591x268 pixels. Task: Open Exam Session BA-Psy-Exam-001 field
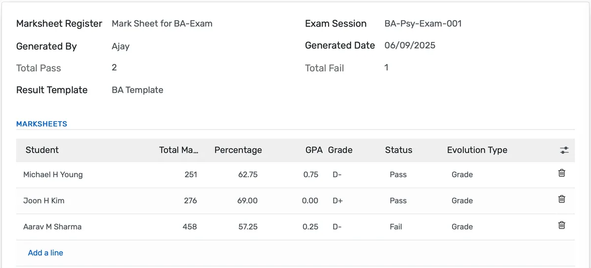[423, 24]
